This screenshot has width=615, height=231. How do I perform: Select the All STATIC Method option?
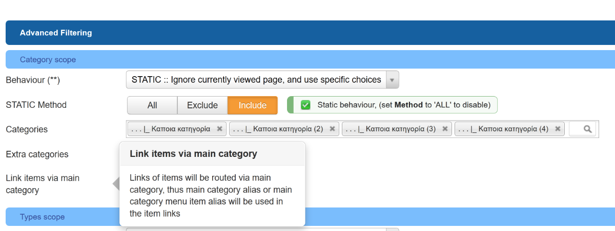point(152,105)
